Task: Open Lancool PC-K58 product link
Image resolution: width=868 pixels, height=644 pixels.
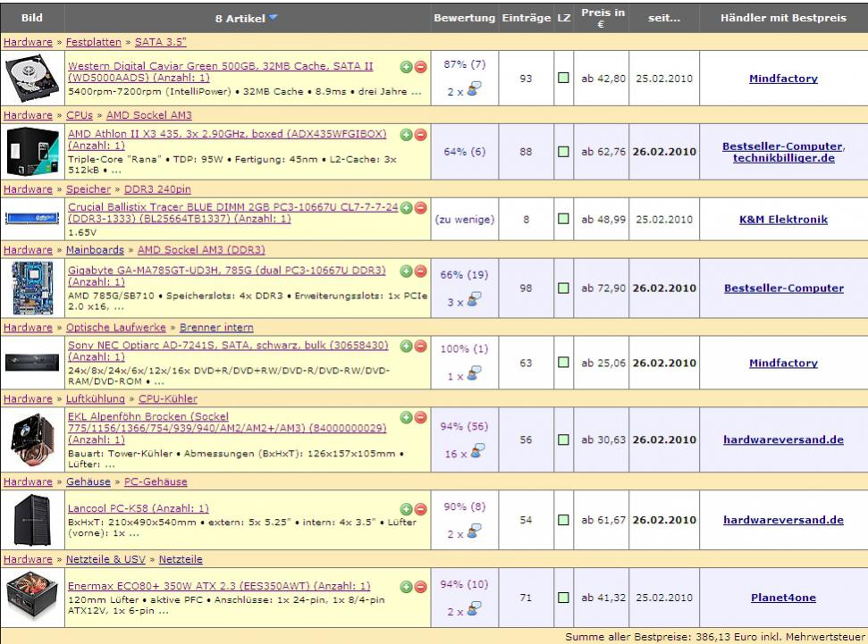Action: [138, 508]
